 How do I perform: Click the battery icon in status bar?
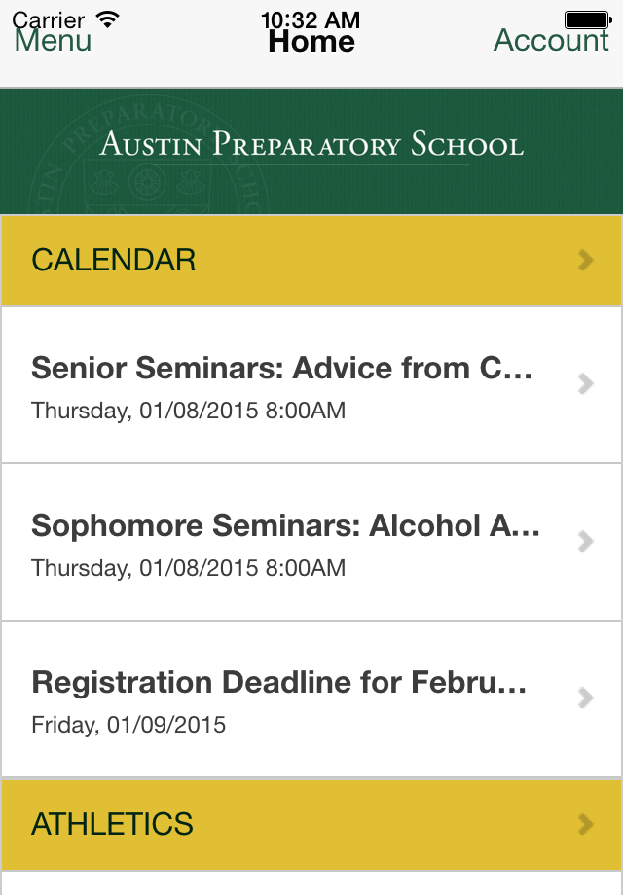pos(588,19)
